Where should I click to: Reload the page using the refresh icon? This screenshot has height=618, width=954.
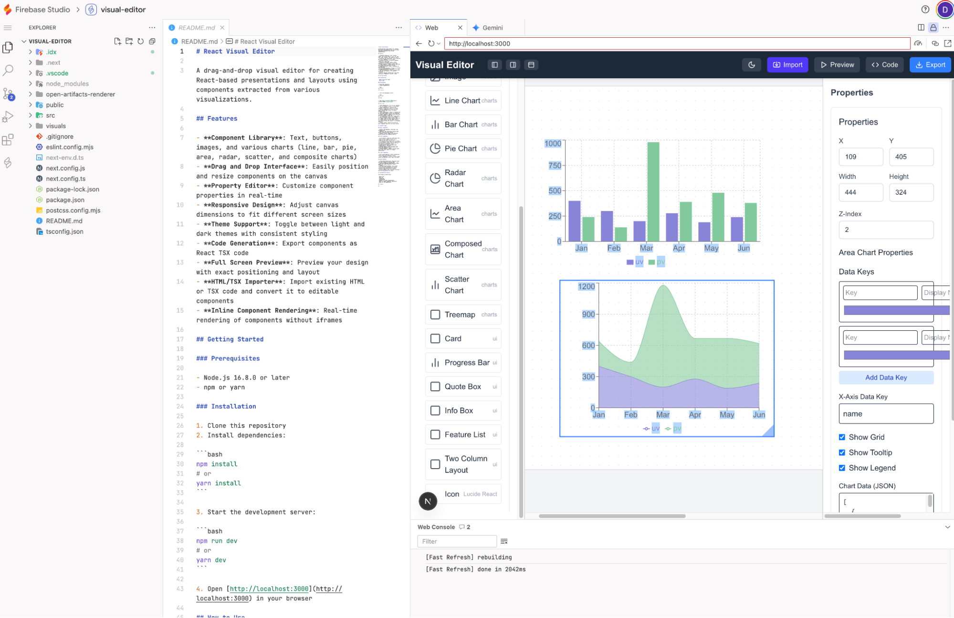coord(431,43)
